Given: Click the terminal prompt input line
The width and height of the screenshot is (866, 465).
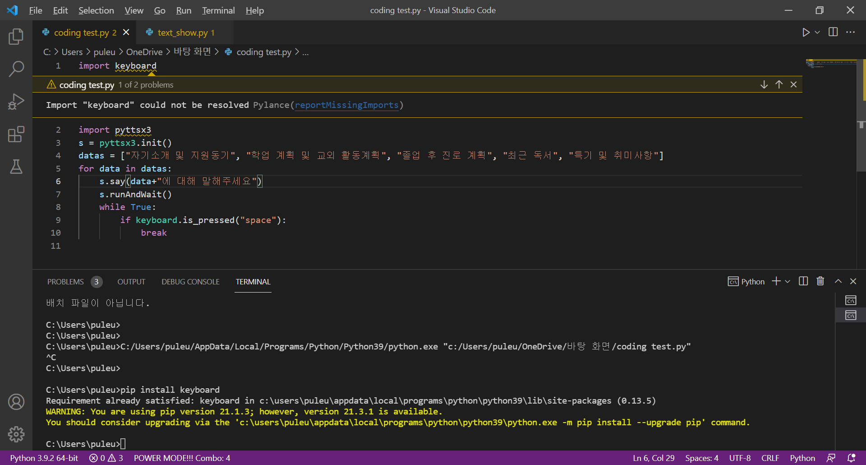Looking at the screenshot, I should pos(86,444).
